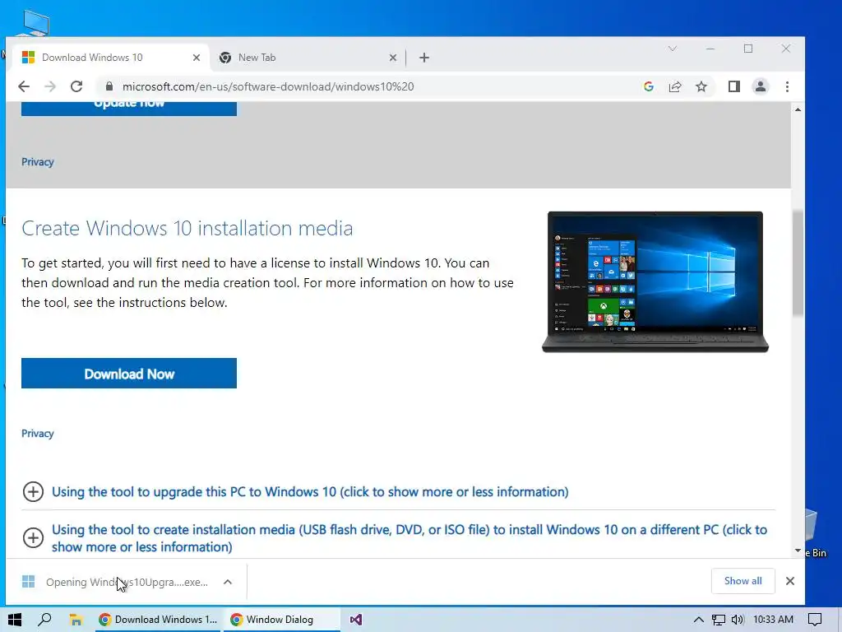Open download item options chevron
This screenshot has height=632, width=842.
(x=228, y=582)
